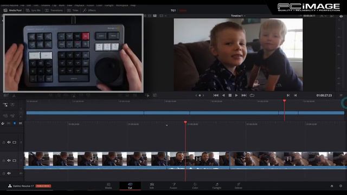The width and height of the screenshot is (347, 195).
Task: Click the jog wheel control icon
Action: (x=200, y=95)
